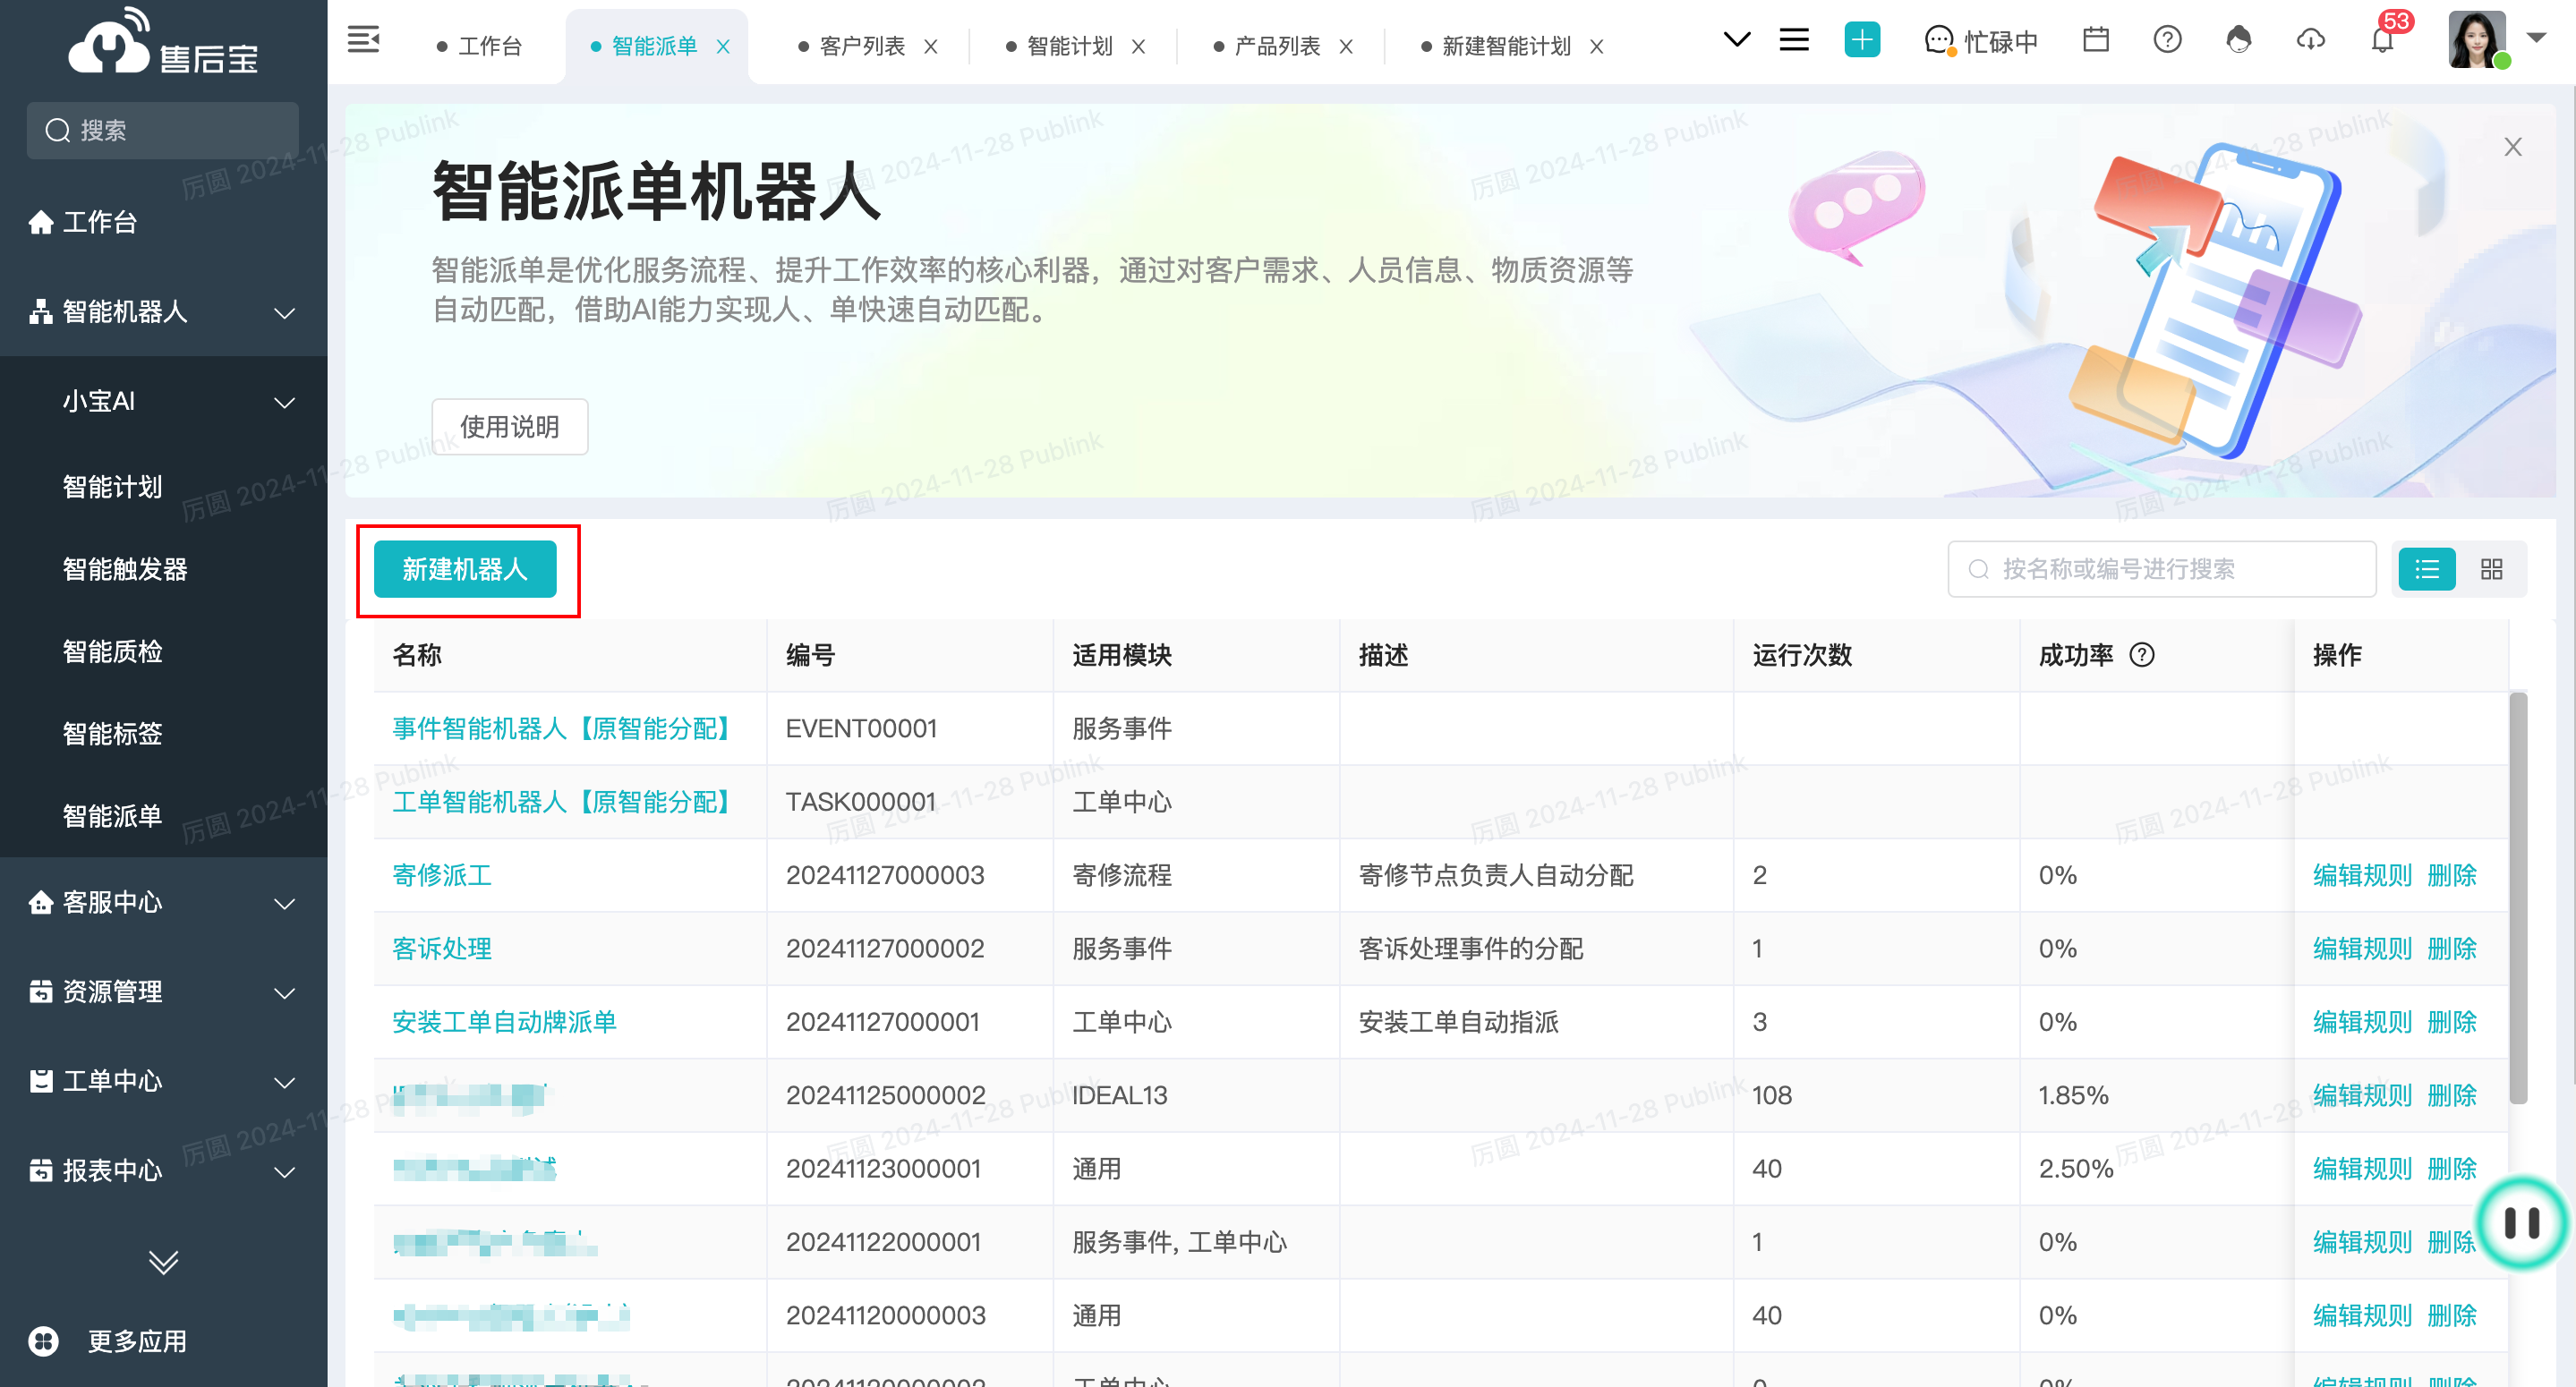
Task: Click the green plus quick-create icon
Action: [1862, 40]
